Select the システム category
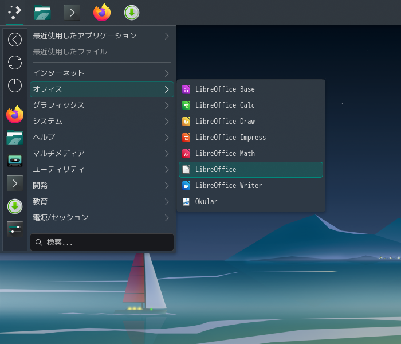401x344 pixels. [x=102, y=122]
